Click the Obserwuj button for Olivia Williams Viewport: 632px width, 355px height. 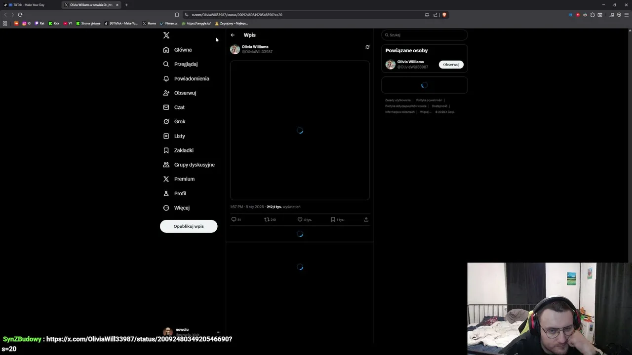(x=451, y=65)
